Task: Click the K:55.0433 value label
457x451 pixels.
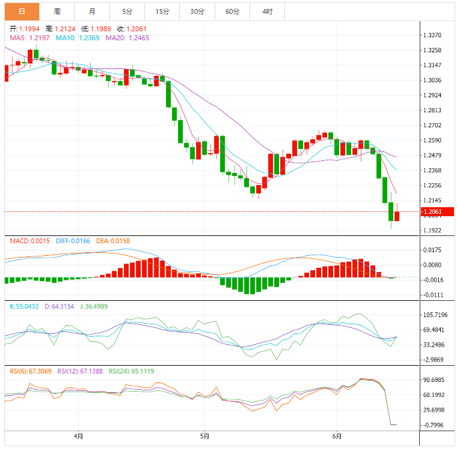Action: [24, 307]
